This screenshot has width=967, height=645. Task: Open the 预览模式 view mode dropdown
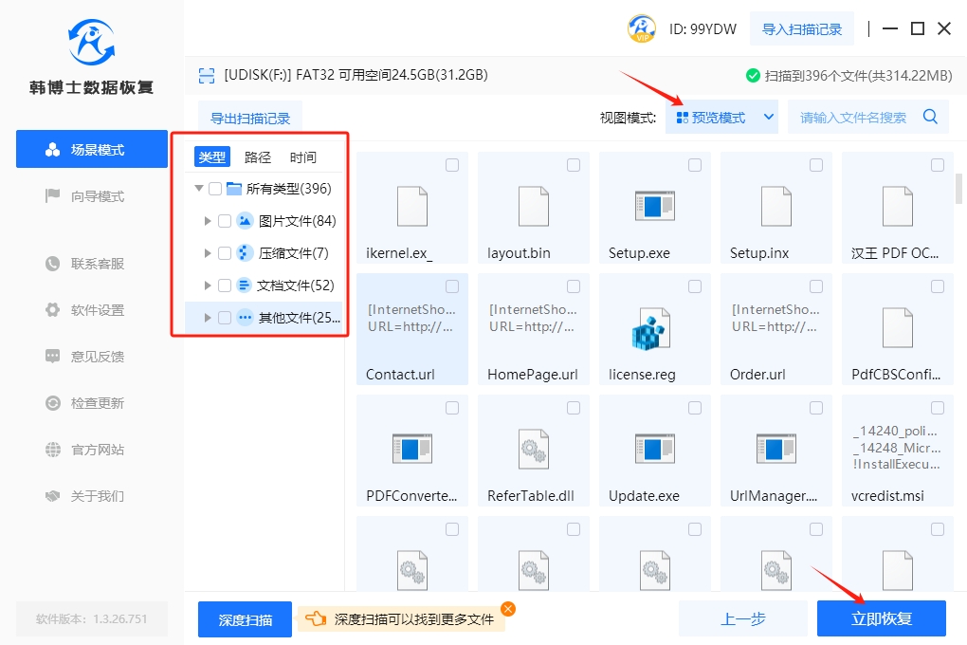pyautogui.click(x=721, y=118)
